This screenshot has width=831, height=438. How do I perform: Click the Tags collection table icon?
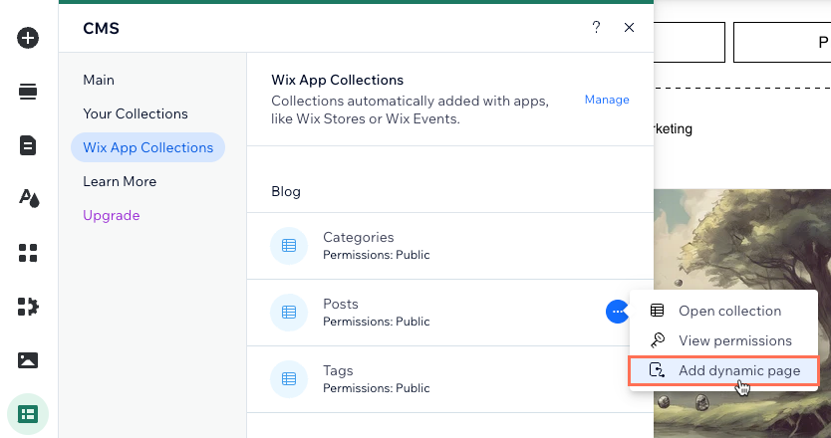289,379
